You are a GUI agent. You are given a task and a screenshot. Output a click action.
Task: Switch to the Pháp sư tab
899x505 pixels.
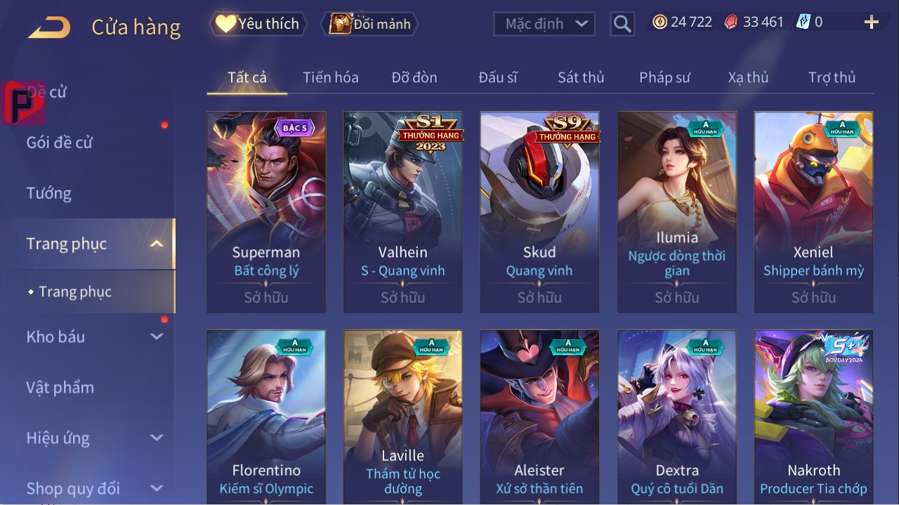click(664, 77)
